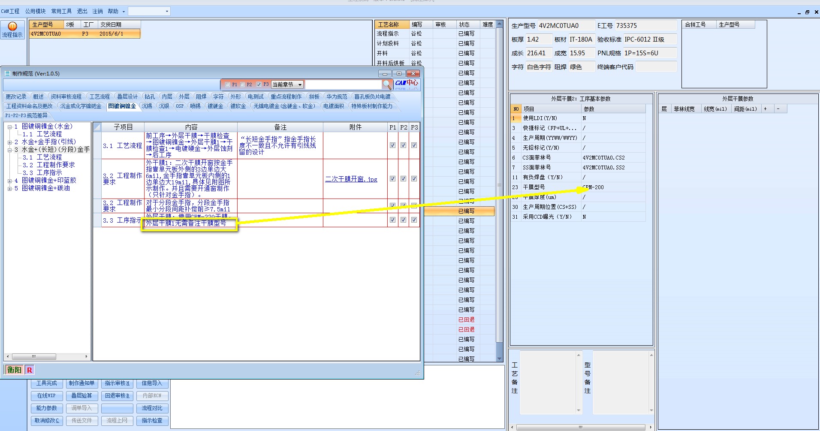Click the small arrow after 帮助 menu
This screenshot has width=820, height=431.
click(x=124, y=12)
